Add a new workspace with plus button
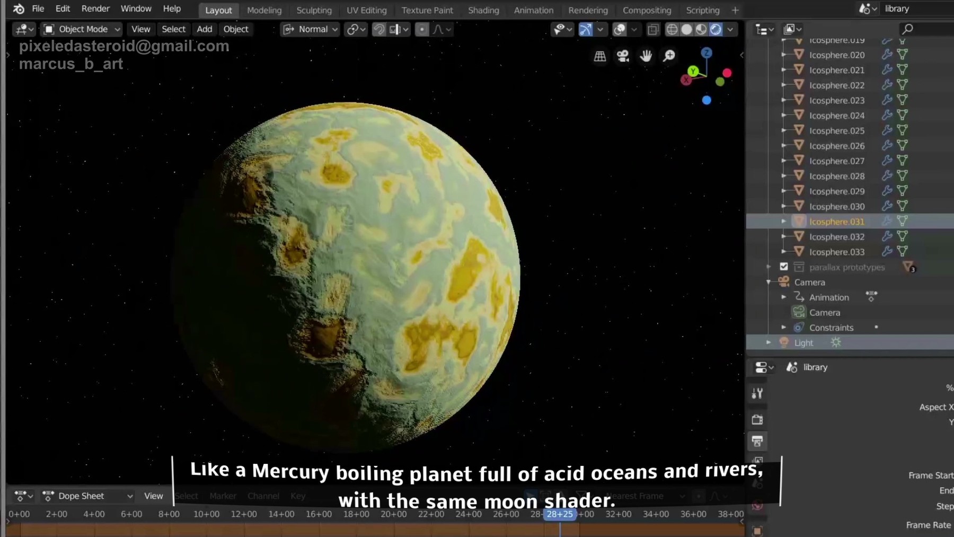Image resolution: width=954 pixels, height=537 pixels. point(735,10)
